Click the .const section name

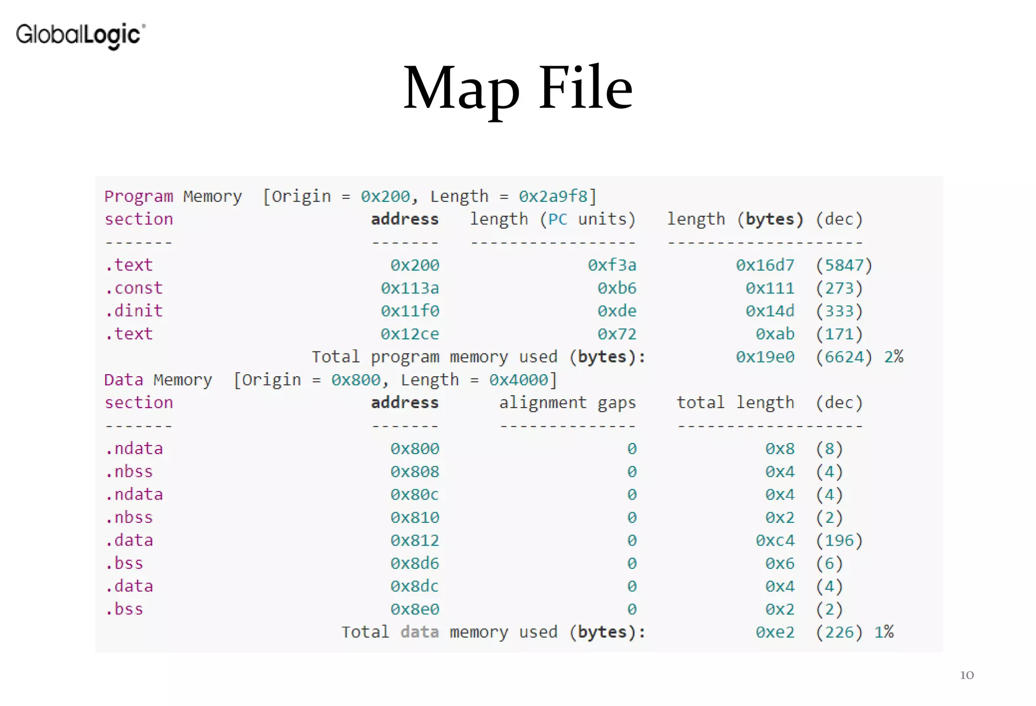(134, 288)
